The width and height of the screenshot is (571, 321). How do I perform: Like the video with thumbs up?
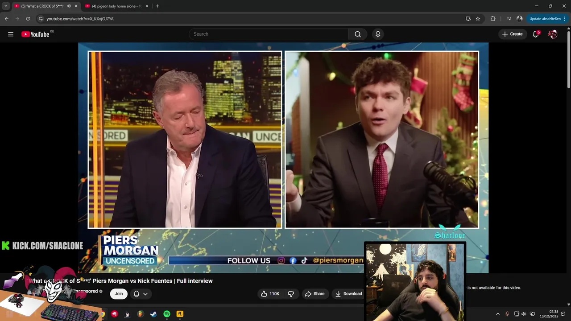(270, 294)
